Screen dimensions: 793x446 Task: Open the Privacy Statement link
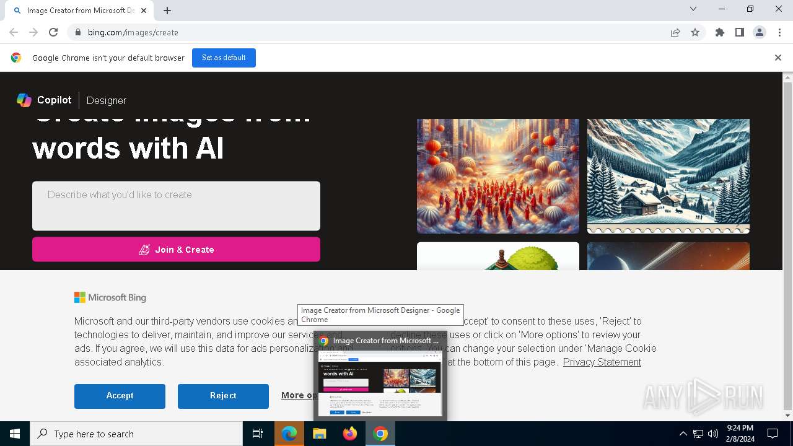pyautogui.click(x=602, y=362)
